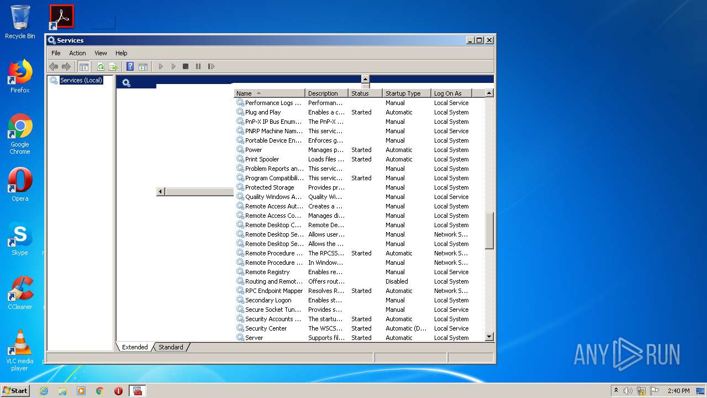The height and width of the screenshot is (398, 707).
Task: Click the Back arrow in the Services toolbar
Action: tap(54, 66)
